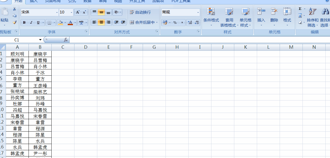
Task: Switch to the 插入 (Insert) tab
Action: (x=34, y=1)
